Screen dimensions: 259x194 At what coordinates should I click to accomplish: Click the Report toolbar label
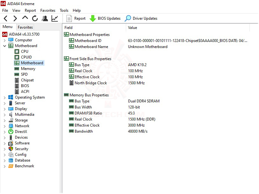point(80,18)
